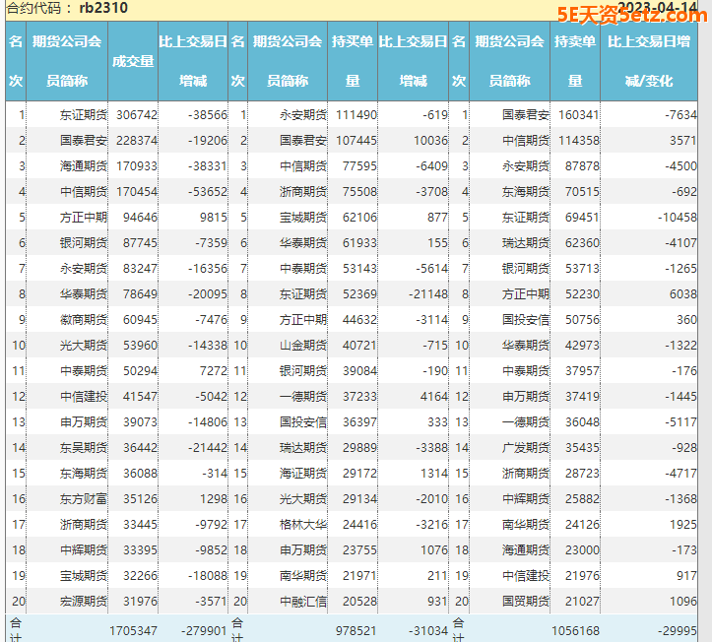
Task: Select 银河期货 volume 87745
Action: tap(140, 243)
